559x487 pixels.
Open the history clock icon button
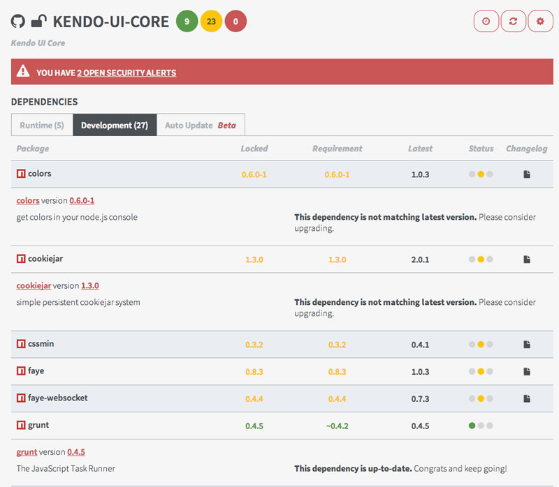tap(486, 22)
